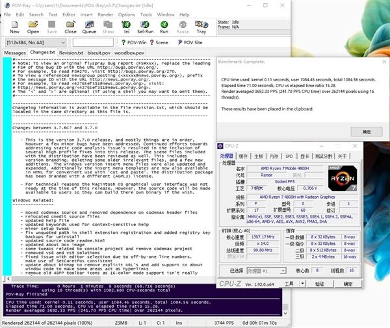The image size is (390, 328).
Task: Open the File menu
Action: click(7, 15)
